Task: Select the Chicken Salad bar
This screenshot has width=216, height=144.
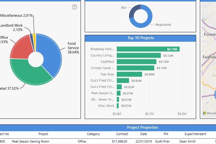Action: [x=135, y=68]
